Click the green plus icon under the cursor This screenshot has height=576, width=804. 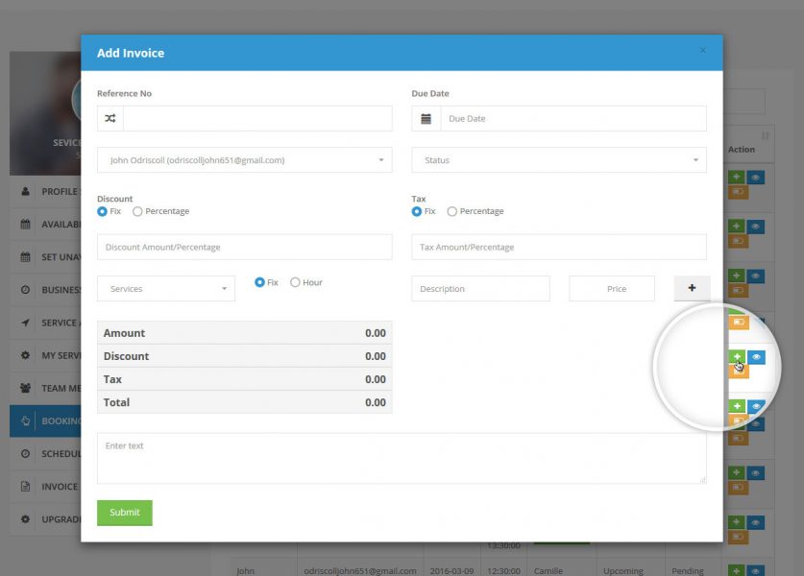click(x=737, y=357)
